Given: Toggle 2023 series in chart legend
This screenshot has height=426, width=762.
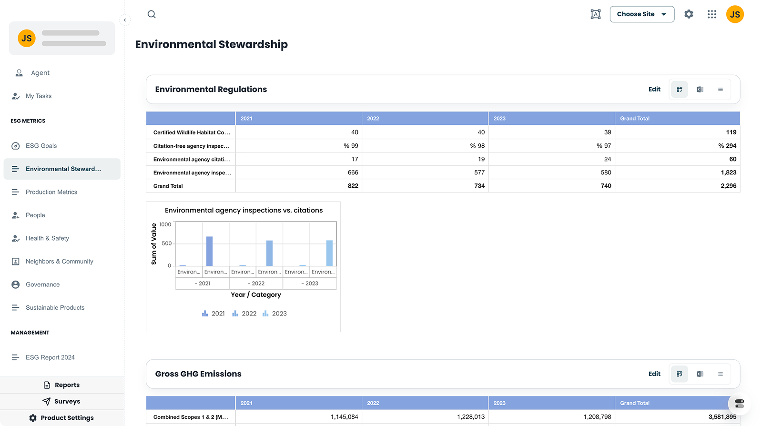Looking at the screenshot, I should [274, 314].
